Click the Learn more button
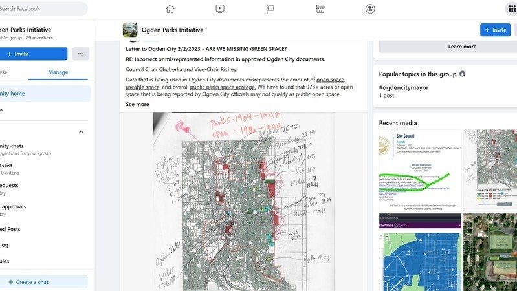 (461, 47)
